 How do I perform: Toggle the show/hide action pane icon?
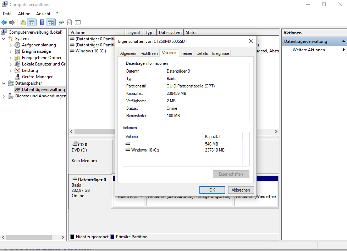[51, 22]
